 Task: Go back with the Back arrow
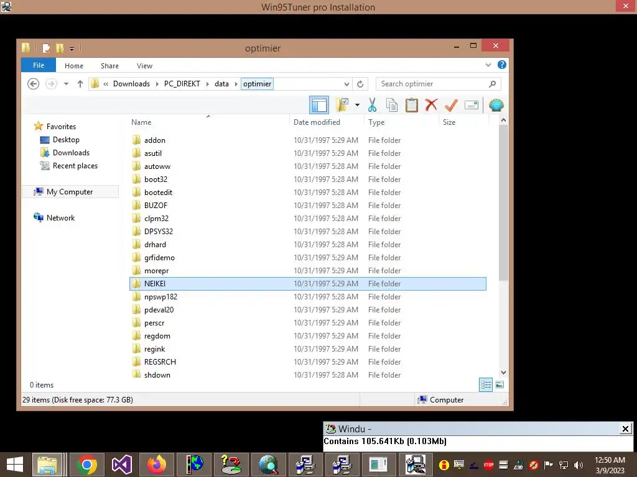pyautogui.click(x=34, y=84)
